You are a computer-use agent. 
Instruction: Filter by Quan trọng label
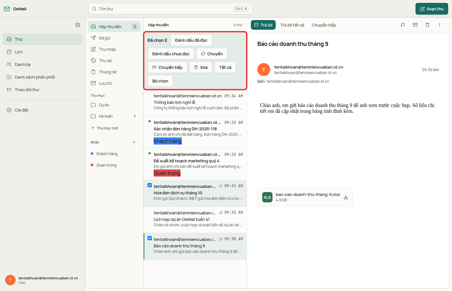114,165
